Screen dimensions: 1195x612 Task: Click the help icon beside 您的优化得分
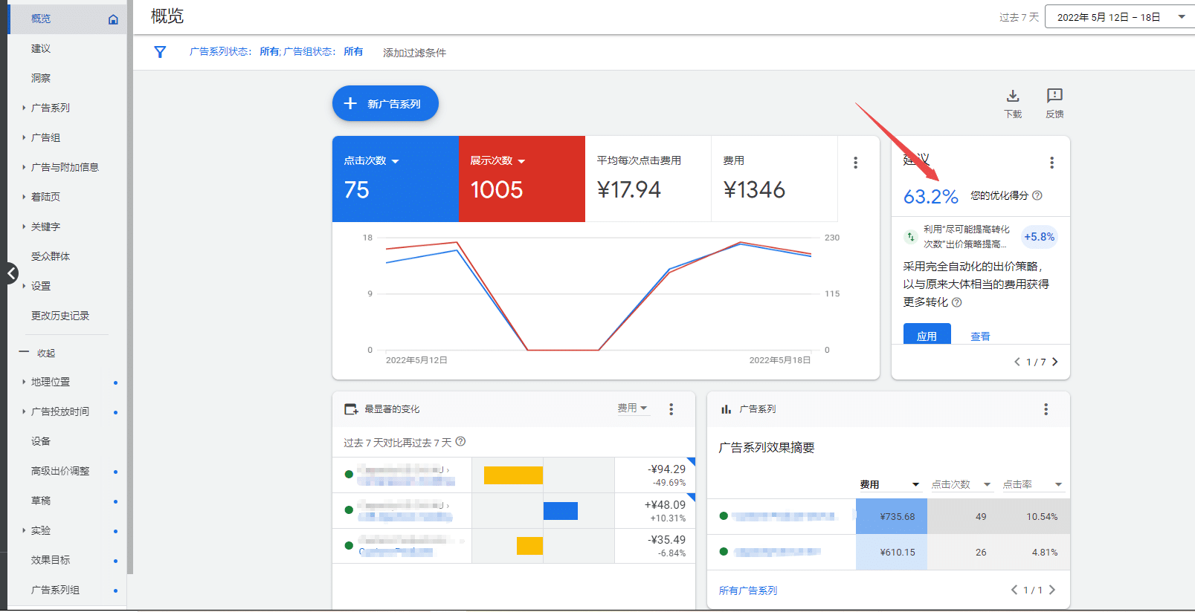tap(1037, 195)
